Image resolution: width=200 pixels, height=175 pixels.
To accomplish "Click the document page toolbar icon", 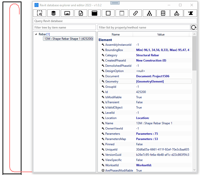I will coord(81,13).
